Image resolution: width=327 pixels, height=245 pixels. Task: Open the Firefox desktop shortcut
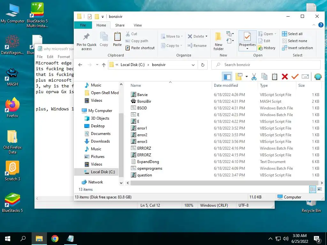click(x=12, y=108)
